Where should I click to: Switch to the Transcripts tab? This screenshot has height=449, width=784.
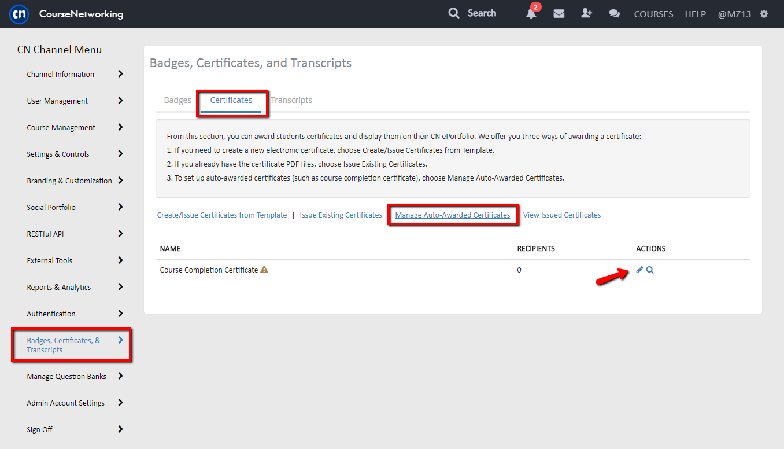[292, 100]
